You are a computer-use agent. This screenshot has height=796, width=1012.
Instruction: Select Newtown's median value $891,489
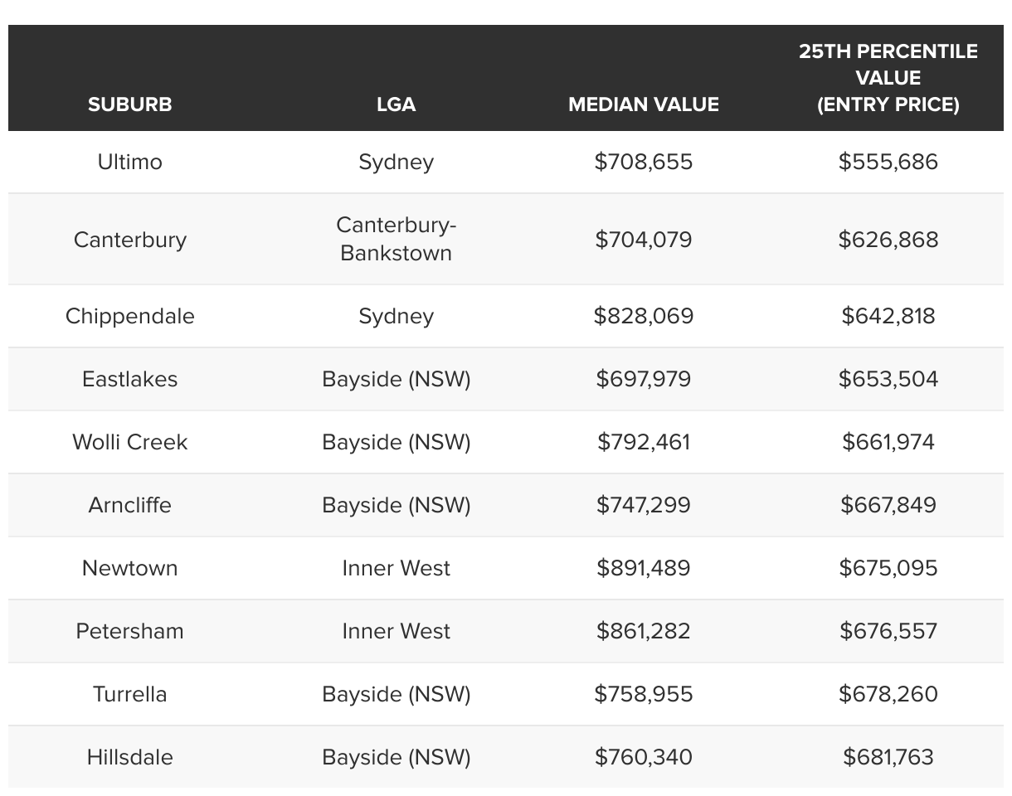click(644, 568)
